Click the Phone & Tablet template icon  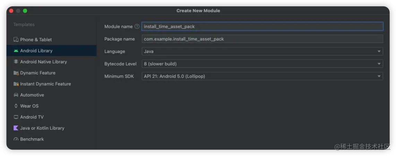click(16, 39)
